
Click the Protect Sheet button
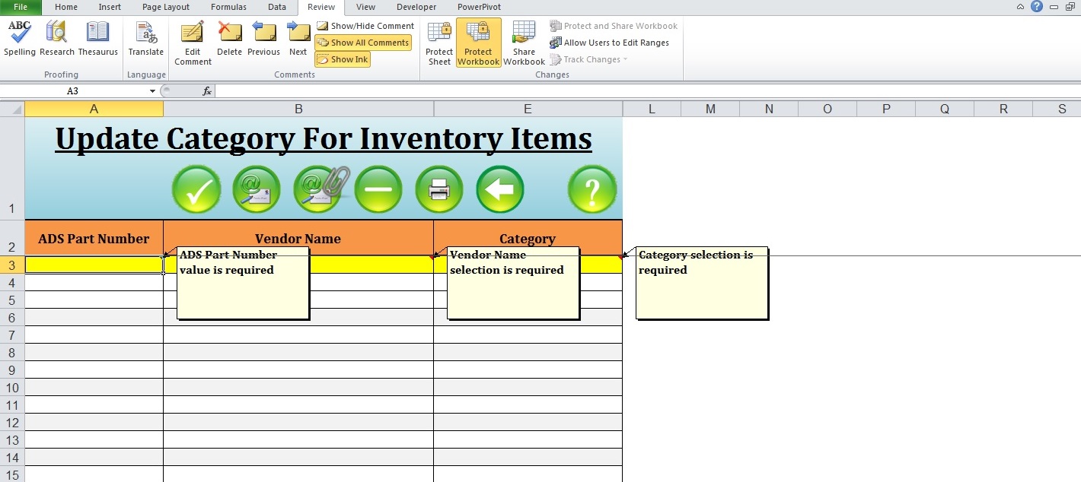click(439, 43)
